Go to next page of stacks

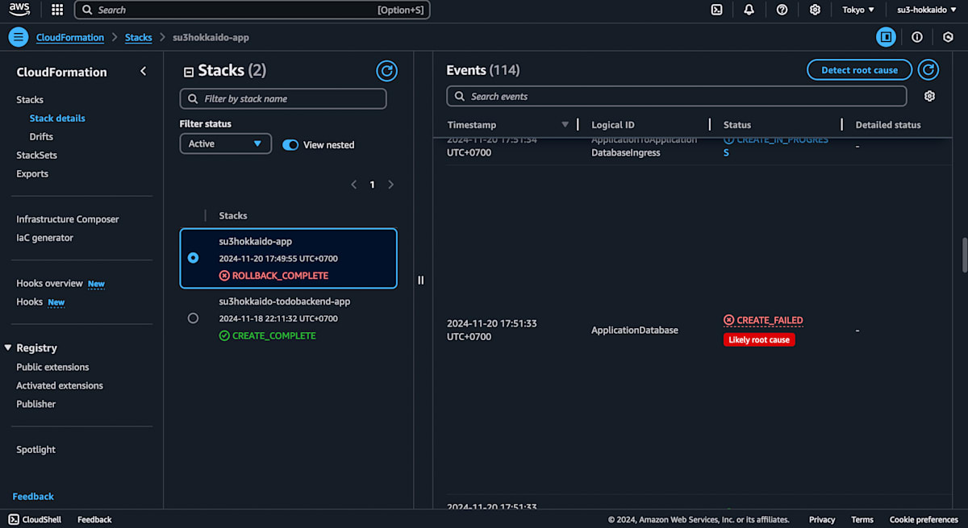tap(391, 185)
